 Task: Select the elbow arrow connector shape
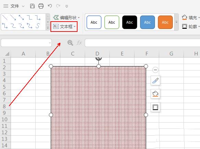click(x=38, y=17)
